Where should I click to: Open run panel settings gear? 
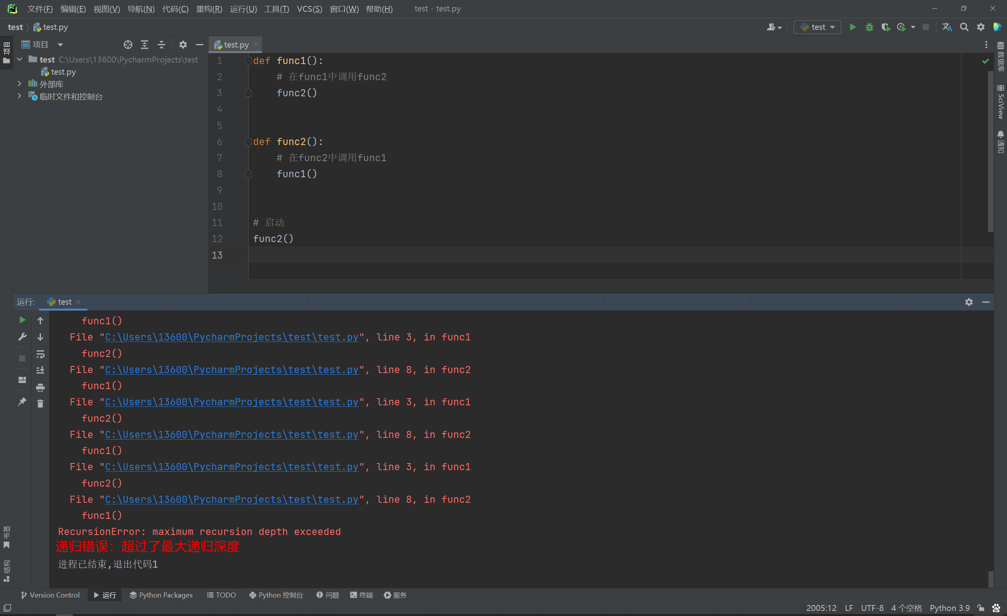point(969,302)
